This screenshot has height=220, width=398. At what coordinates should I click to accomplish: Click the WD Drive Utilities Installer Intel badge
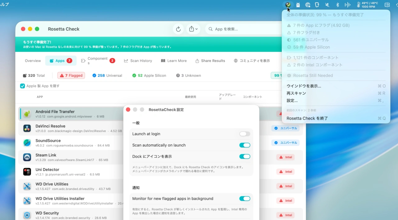pos(285,200)
